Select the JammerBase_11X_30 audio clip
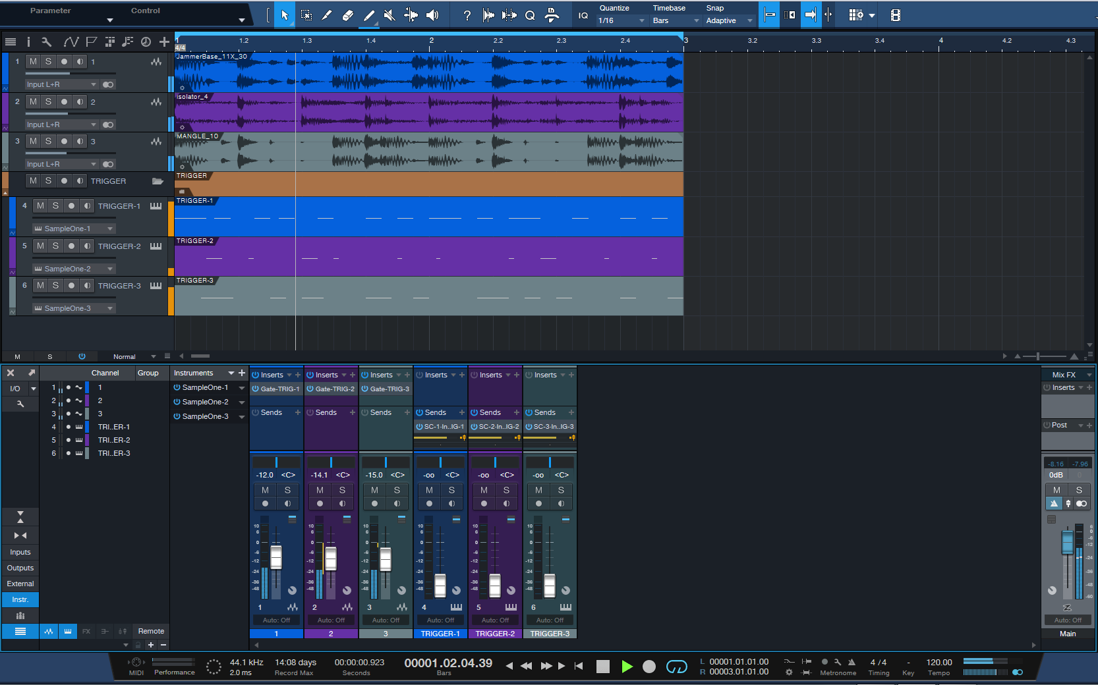 [x=429, y=72]
